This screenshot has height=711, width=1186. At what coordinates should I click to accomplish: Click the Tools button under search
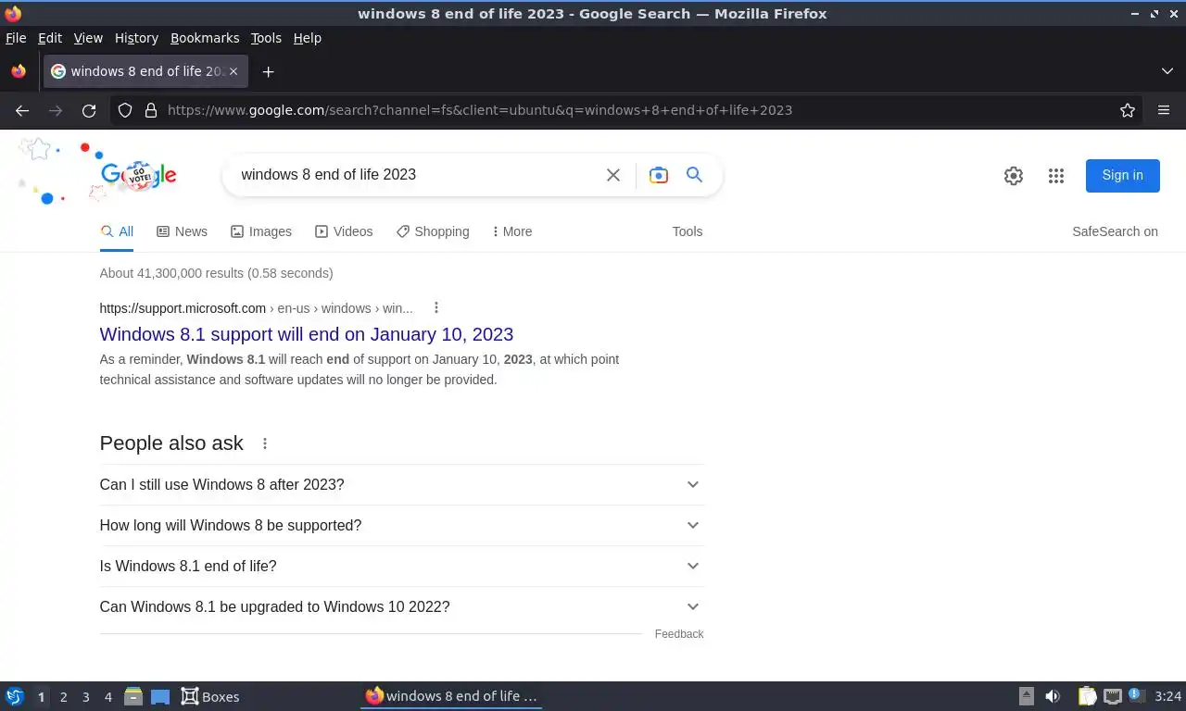[688, 231]
